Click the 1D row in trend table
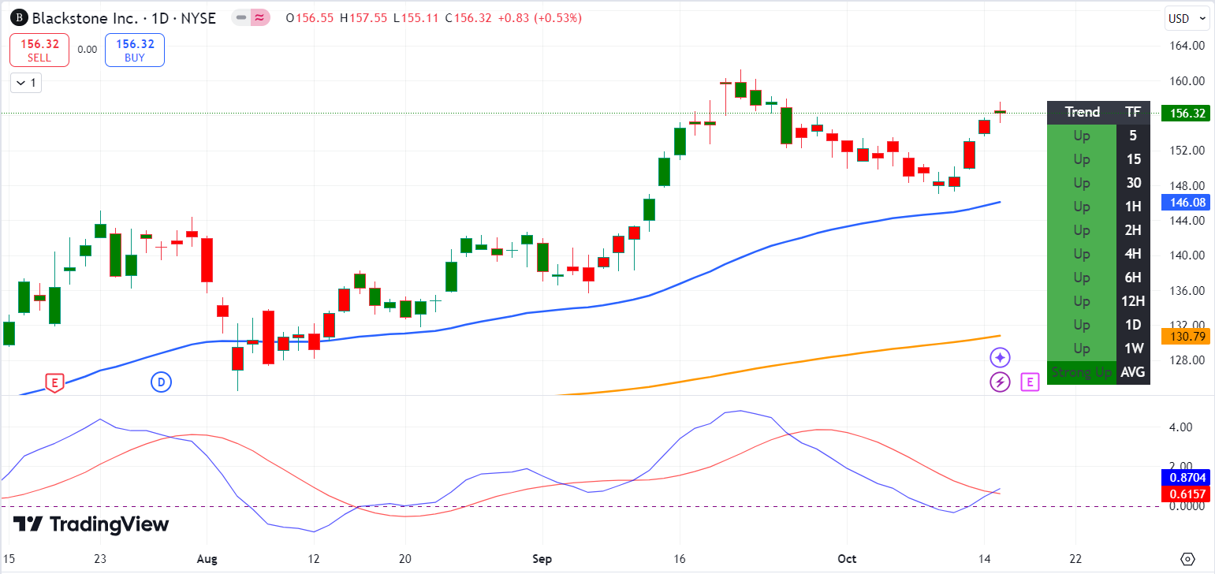Screen dimensions: 1215x574 click(x=1098, y=325)
